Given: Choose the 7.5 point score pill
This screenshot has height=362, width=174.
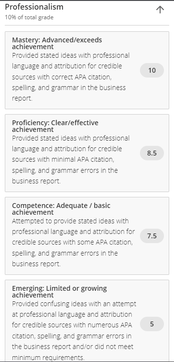Looking at the screenshot, I should [x=152, y=236].
